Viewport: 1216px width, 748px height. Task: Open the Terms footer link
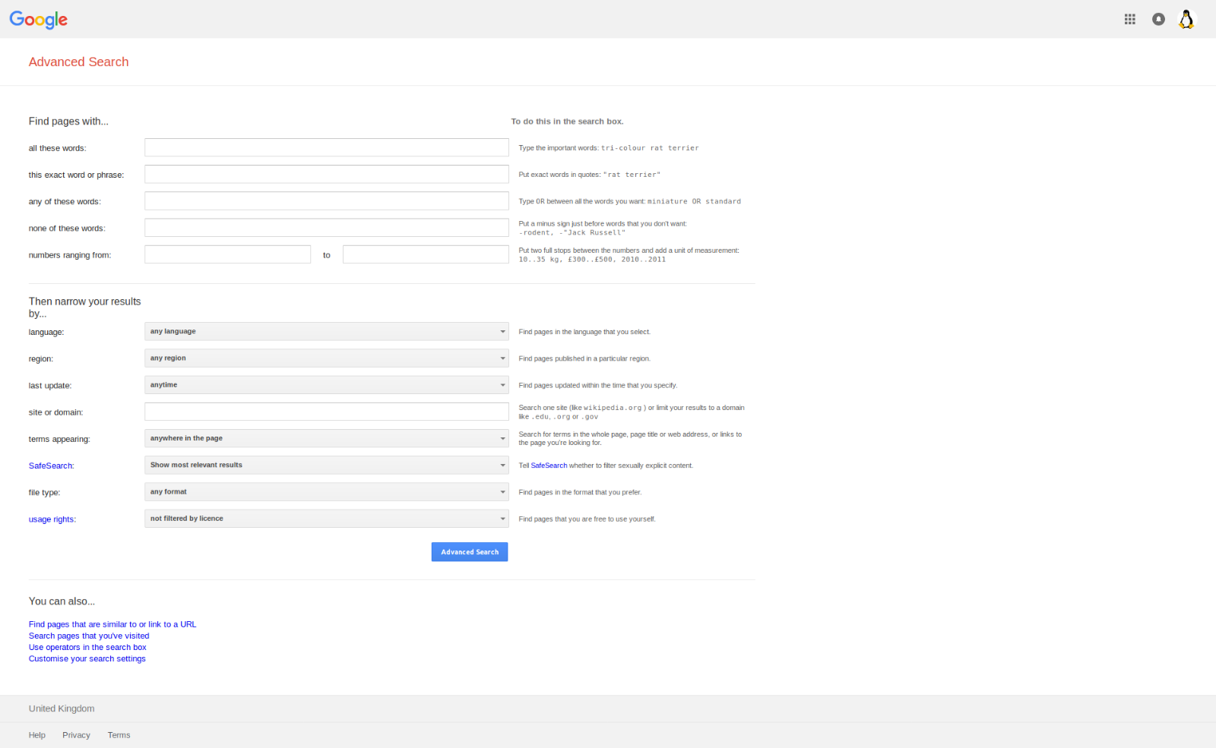point(119,735)
